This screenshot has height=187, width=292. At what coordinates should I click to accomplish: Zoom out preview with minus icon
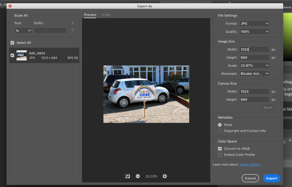pos(138,176)
